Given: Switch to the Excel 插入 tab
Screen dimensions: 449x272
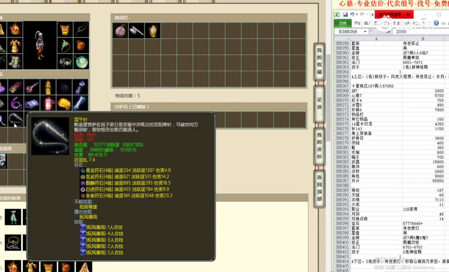Looking at the screenshot, I should (367, 23).
